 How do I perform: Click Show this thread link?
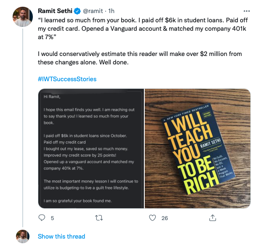point(61,236)
